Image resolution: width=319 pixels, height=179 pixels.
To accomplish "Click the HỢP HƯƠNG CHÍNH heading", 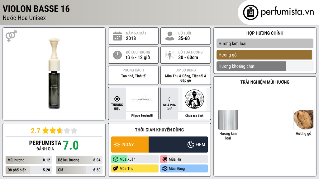I will tap(265, 33).
